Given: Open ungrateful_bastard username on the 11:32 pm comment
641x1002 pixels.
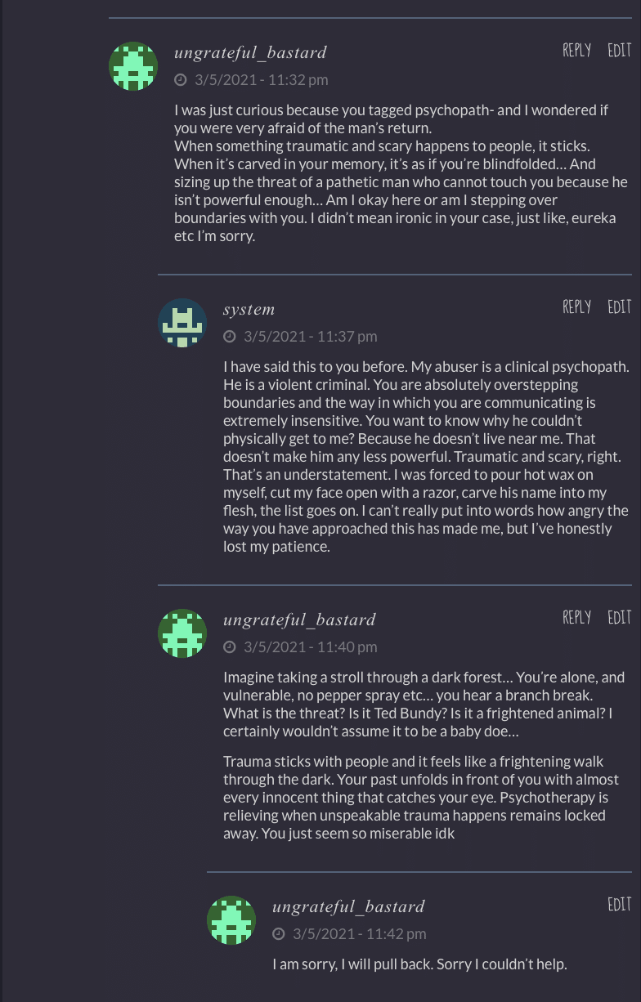Looking at the screenshot, I should tap(250, 53).
